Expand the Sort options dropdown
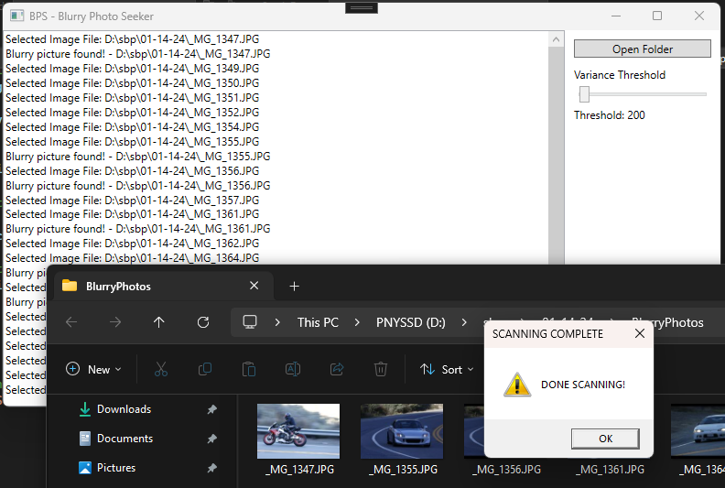The width and height of the screenshot is (725, 488). (x=447, y=369)
